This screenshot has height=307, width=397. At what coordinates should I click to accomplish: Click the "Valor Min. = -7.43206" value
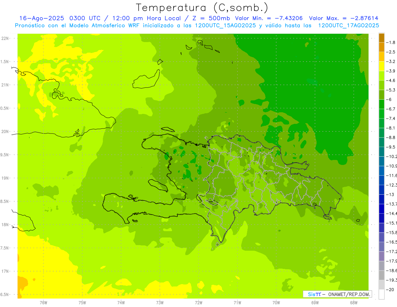coord(269,18)
